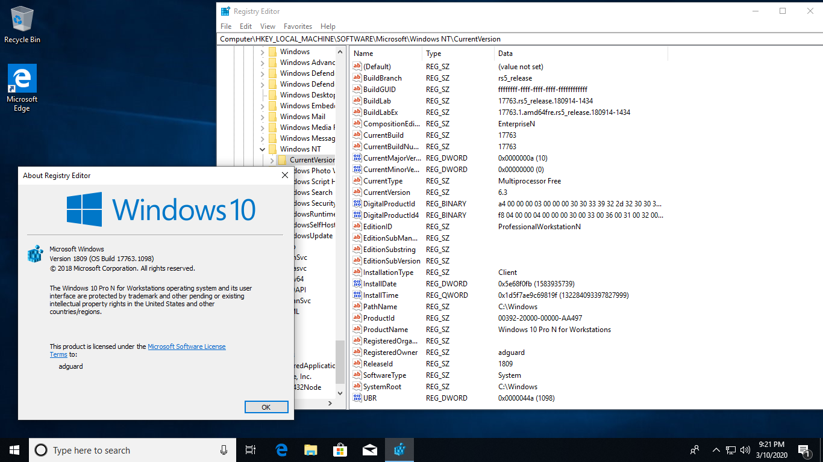Image resolution: width=823 pixels, height=462 pixels.
Task: Open Microsoft Store from the taskbar
Action: 340,450
